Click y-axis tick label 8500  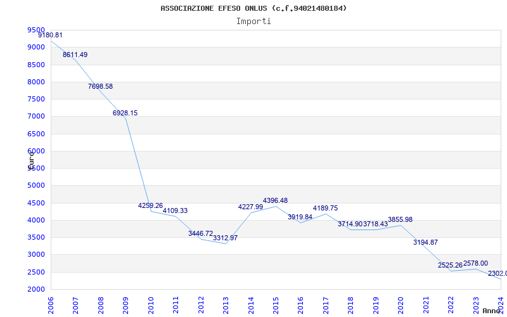click(36, 65)
